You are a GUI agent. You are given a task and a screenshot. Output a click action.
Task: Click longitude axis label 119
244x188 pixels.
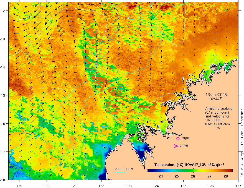(19, 186)
